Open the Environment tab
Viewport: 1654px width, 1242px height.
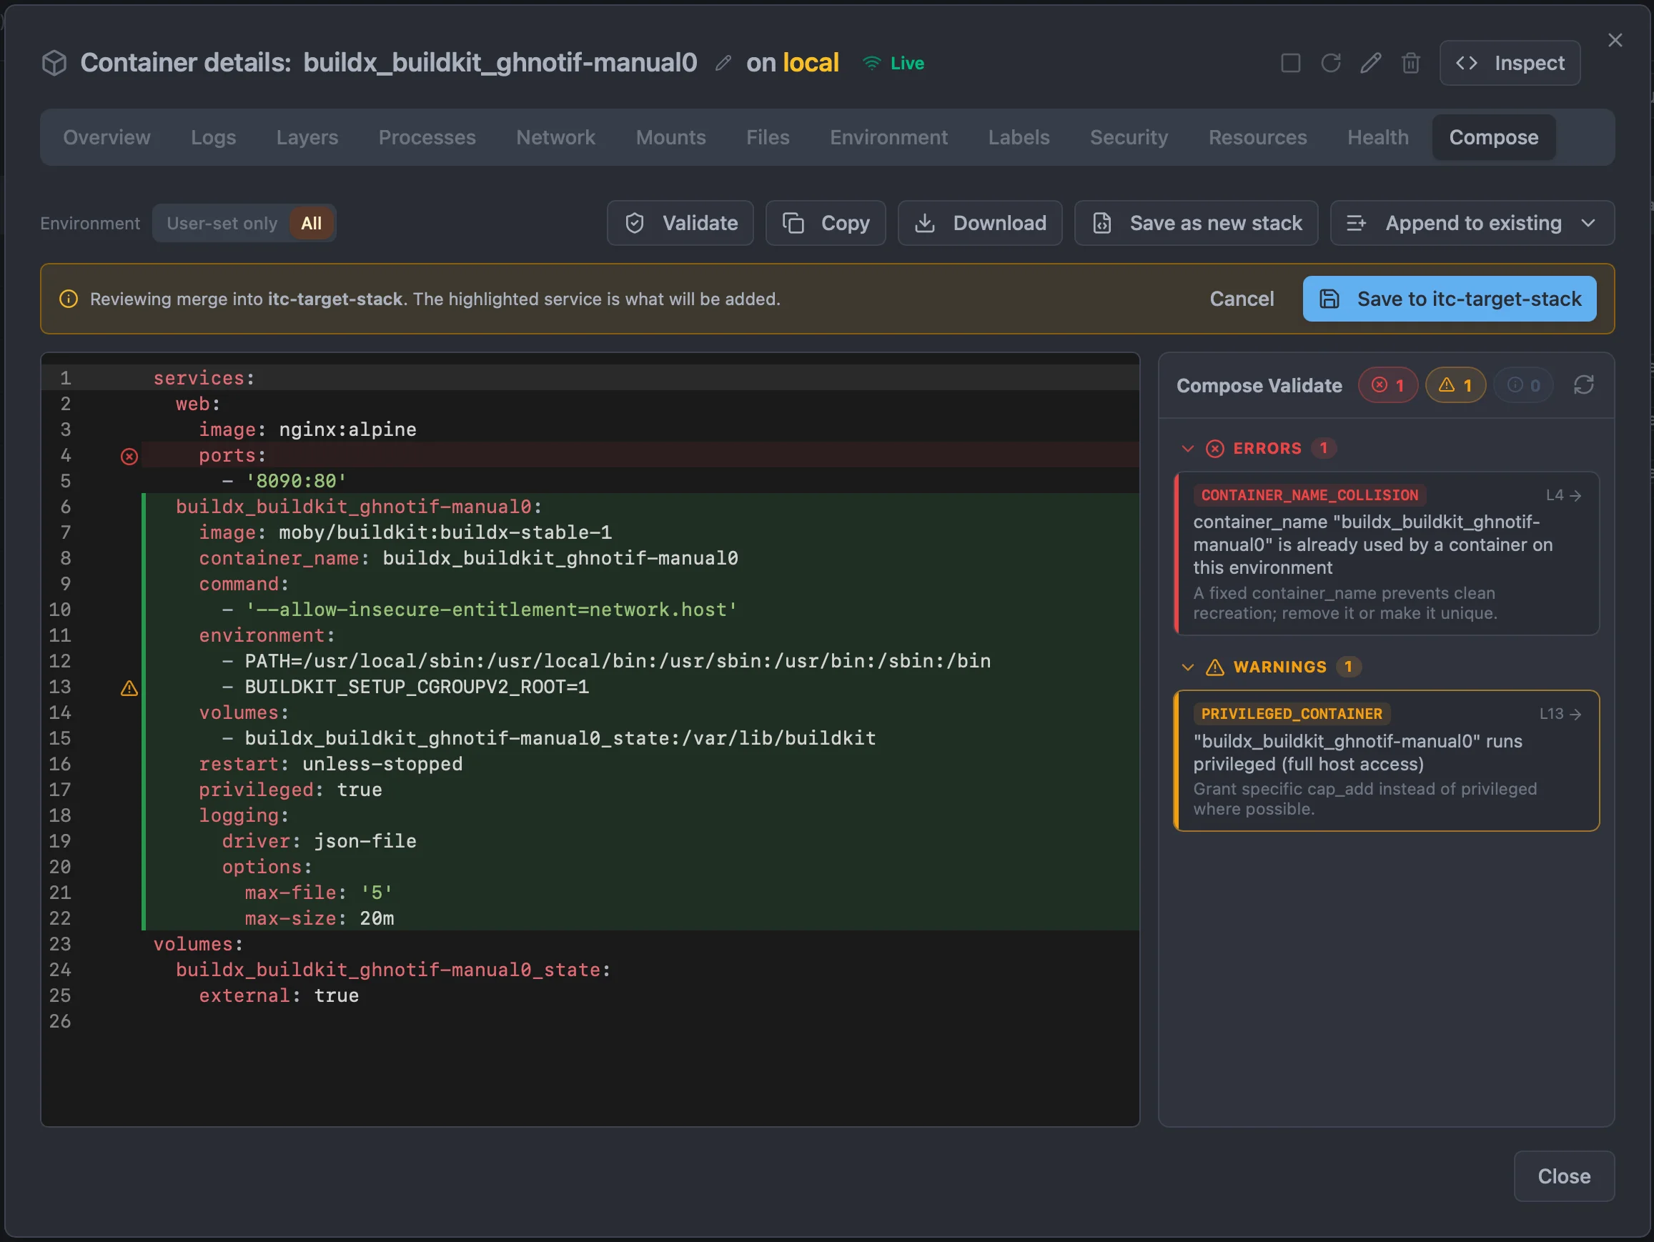point(889,138)
